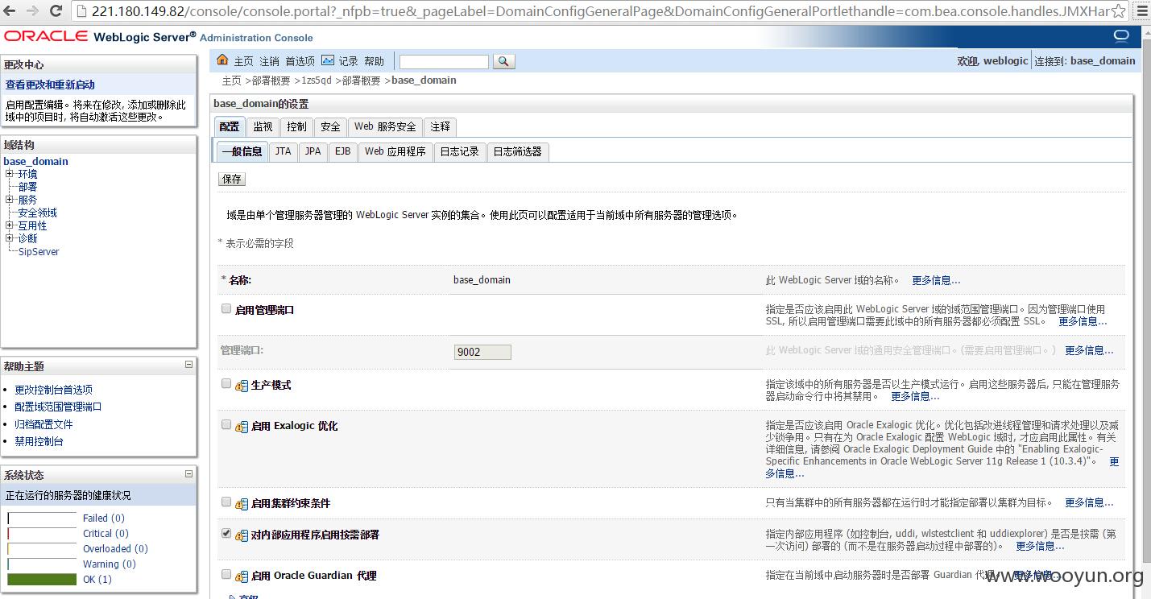Open 帮助 in the toolbar
Viewport: 1151px width, 599px height.
(374, 61)
